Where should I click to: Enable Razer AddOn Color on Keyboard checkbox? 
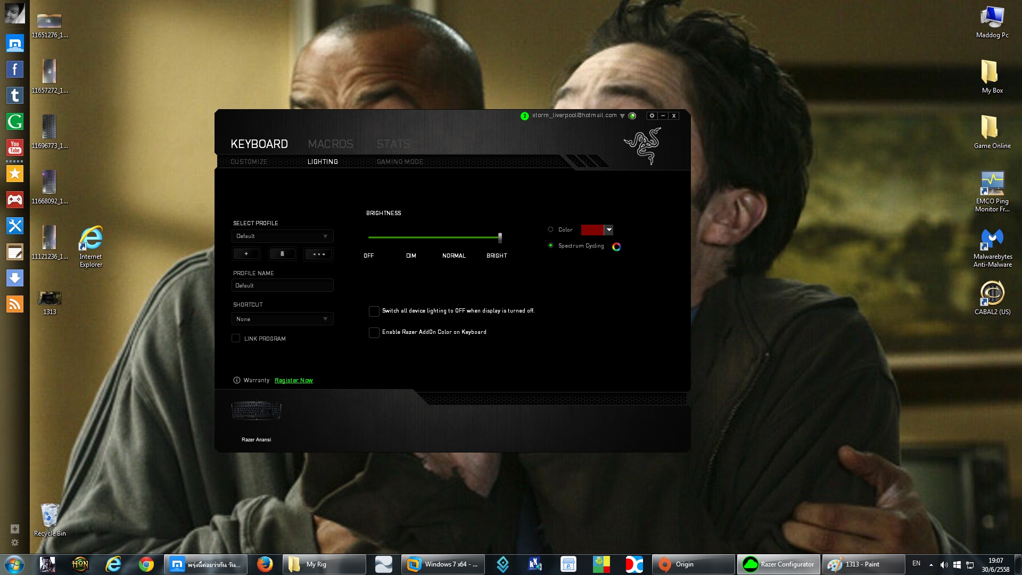tap(374, 332)
